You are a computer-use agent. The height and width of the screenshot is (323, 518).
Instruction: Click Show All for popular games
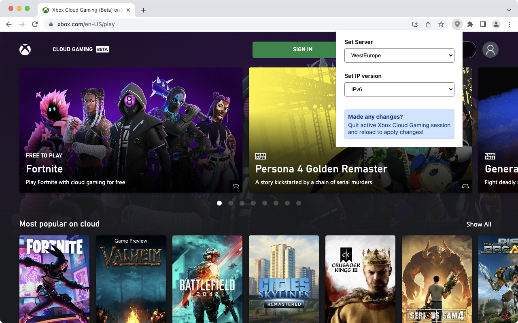(479, 224)
